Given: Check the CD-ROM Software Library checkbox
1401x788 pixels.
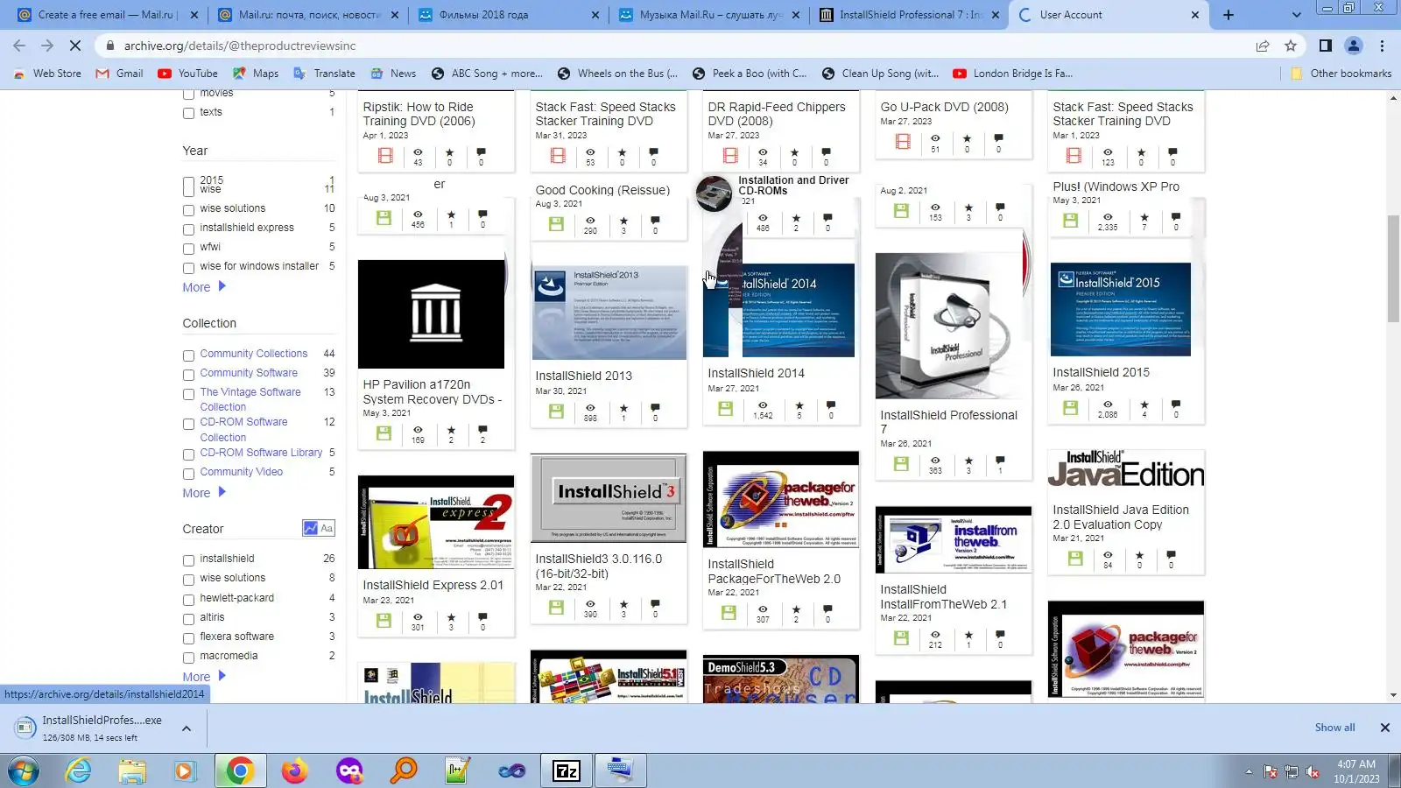Looking at the screenshot, I should coord(188,454).
